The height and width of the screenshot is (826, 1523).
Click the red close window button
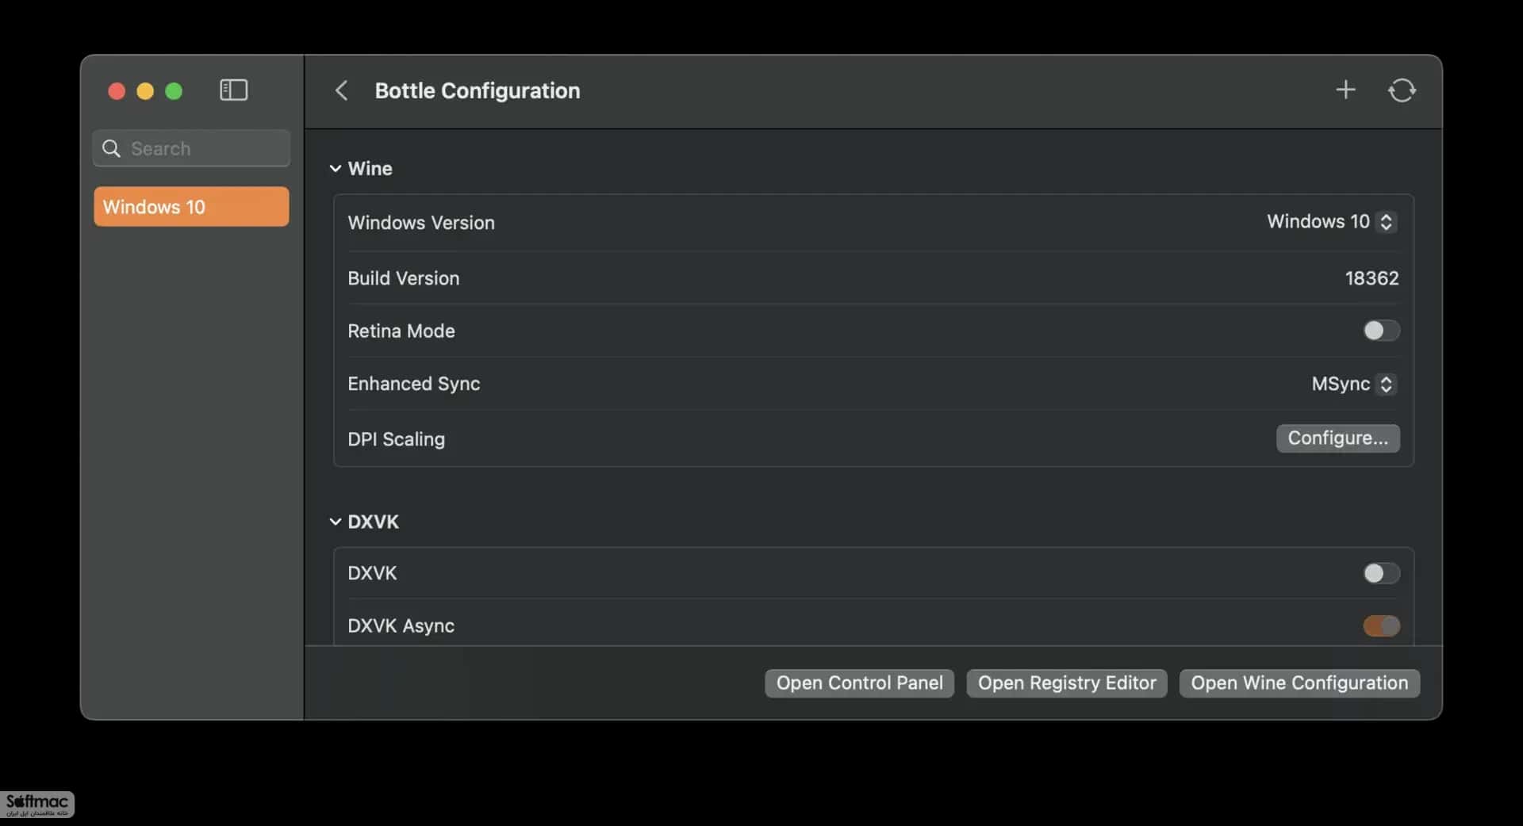[x=117, y=91]
